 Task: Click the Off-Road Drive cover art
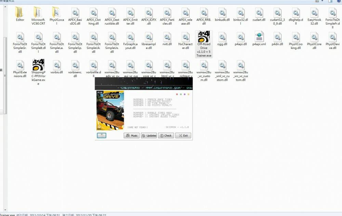click(x=110, y=111)
